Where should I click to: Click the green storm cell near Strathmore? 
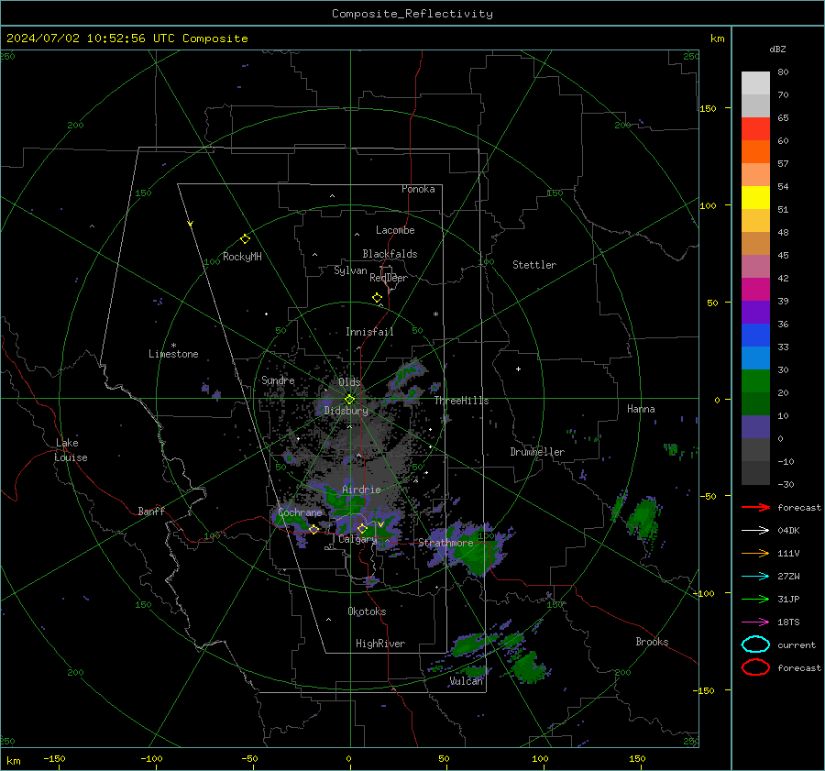(476, 553)
